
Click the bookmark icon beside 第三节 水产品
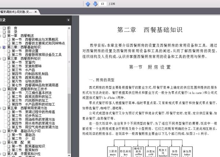coord(9,70)
